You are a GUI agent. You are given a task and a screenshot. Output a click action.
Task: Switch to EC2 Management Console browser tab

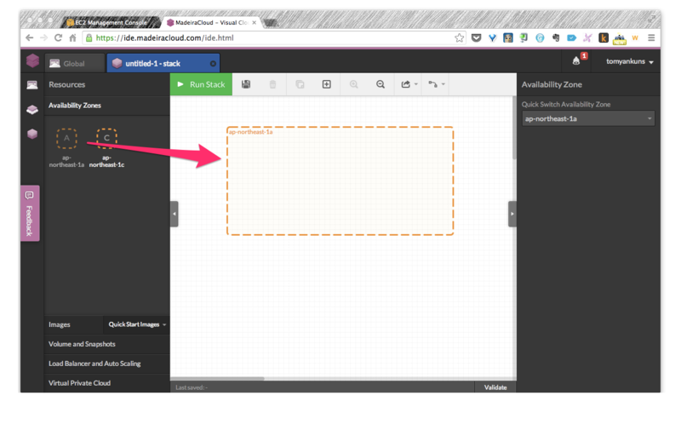(111, 22)
